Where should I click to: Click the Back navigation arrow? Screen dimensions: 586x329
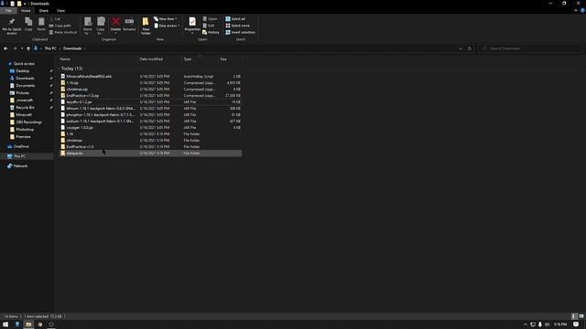(x=5, y=48)
